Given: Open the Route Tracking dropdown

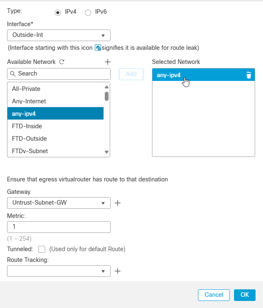Looking at the screenshot, I should tap(59, 271).
